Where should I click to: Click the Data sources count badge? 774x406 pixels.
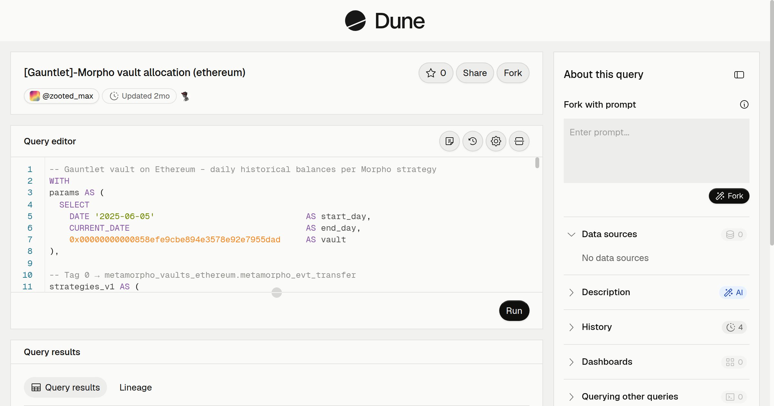pos(734,234)
